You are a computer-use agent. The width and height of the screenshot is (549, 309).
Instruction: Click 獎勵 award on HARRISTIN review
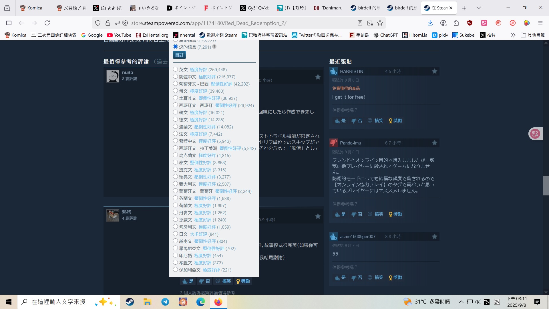point(395,121)
